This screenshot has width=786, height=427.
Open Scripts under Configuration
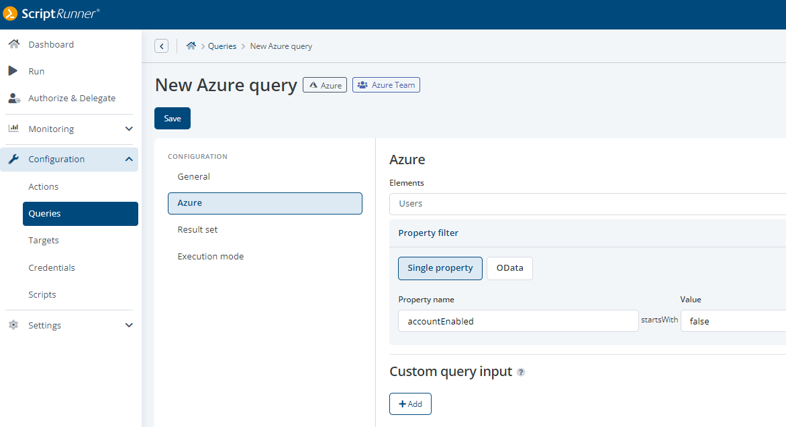click(42, 294)
